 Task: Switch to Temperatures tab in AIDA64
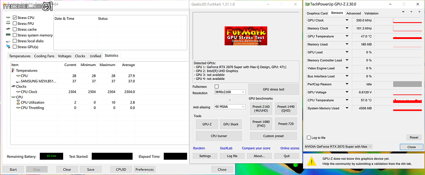click(x=20, y=56)
